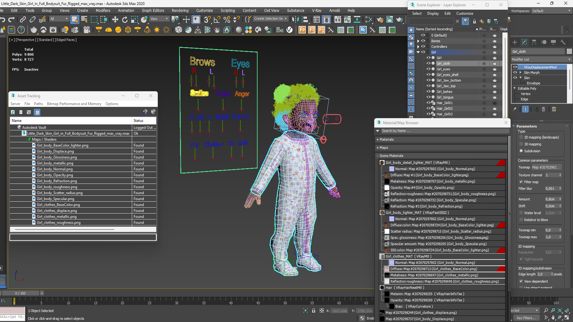The height and width of the screenshot is (322, 573).
Task: Click the Redo arrow in main toolbar
Action: pyautogui.click(x=11, y=20)
